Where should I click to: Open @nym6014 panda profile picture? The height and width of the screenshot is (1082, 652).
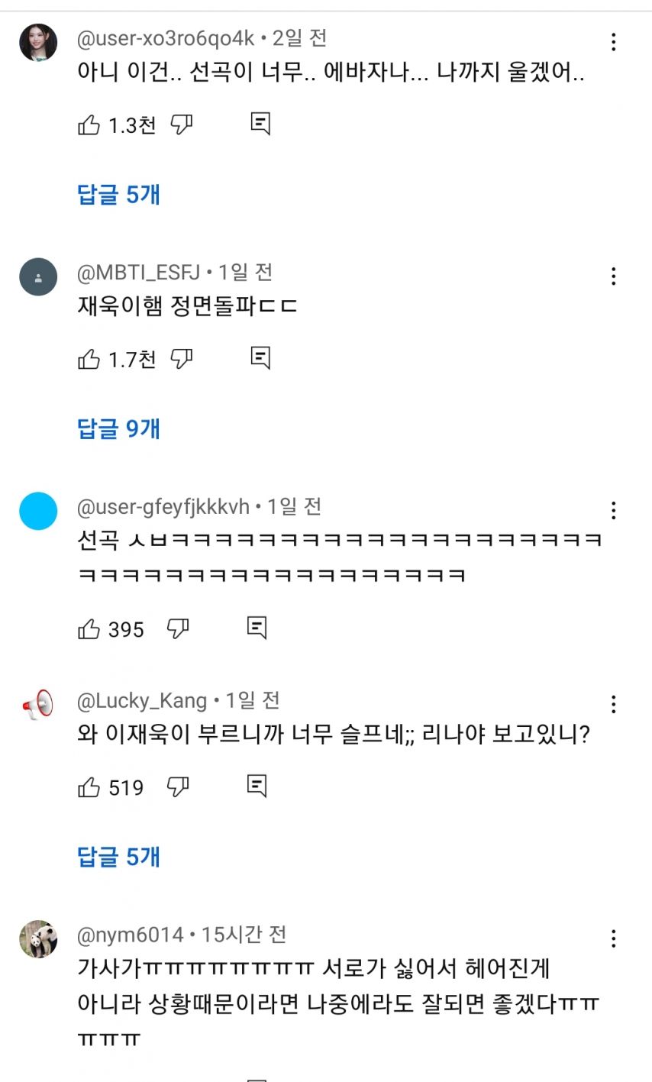pos(38,939)
